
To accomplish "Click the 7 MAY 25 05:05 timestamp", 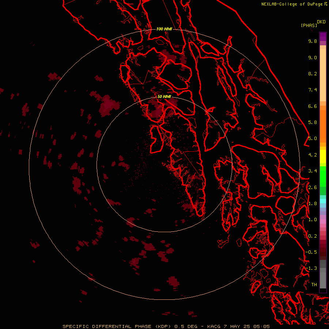I will click(247, 326).
